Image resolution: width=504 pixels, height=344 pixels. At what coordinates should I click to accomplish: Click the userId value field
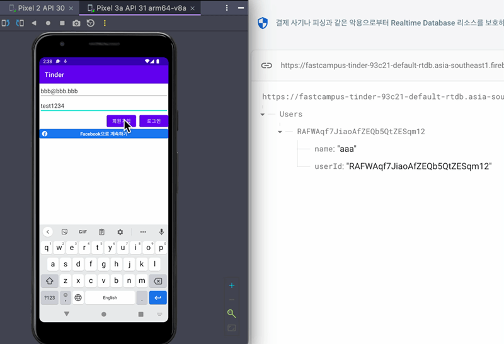point(419,166)
